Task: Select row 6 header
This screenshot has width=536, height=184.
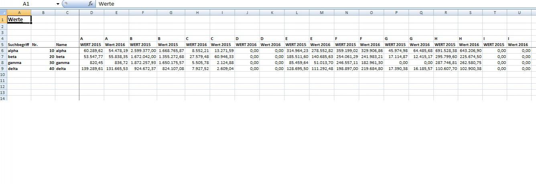Action: tap(3, 51)
